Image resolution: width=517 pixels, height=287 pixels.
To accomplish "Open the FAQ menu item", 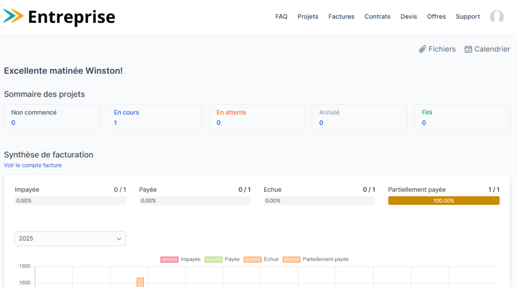I will [281, 17].
